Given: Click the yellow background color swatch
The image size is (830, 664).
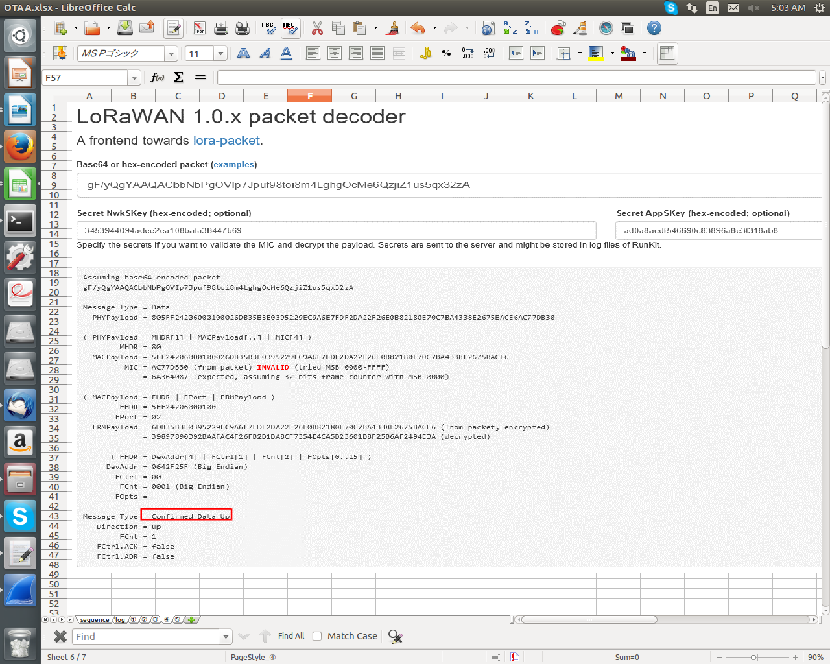Looking at the screenshot, I should click(x=596, y=53).
